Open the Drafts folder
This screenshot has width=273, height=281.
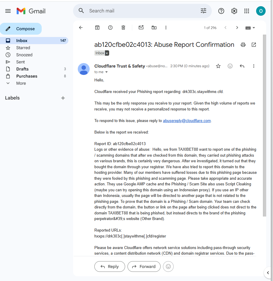coord(34,69)
